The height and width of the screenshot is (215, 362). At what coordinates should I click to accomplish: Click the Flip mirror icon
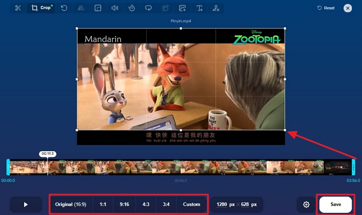pos(81,8)
